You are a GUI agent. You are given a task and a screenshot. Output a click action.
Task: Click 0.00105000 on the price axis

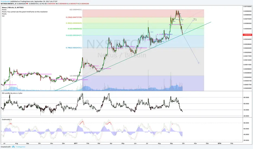[x=248, y=7]
